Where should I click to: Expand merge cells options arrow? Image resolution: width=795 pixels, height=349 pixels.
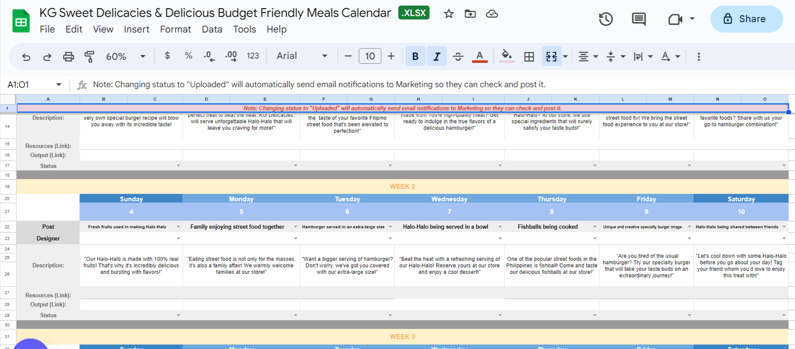click(565, 56)
